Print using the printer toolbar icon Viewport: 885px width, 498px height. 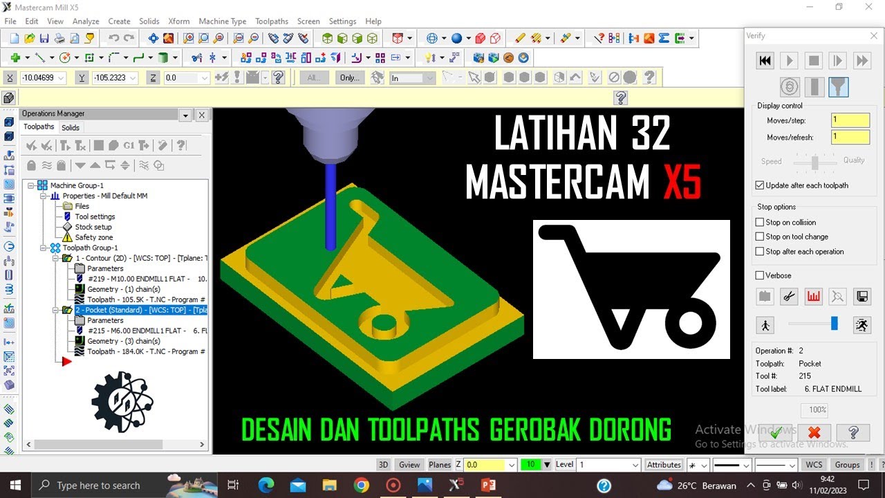pyautogui.click(x=59, y=39)
